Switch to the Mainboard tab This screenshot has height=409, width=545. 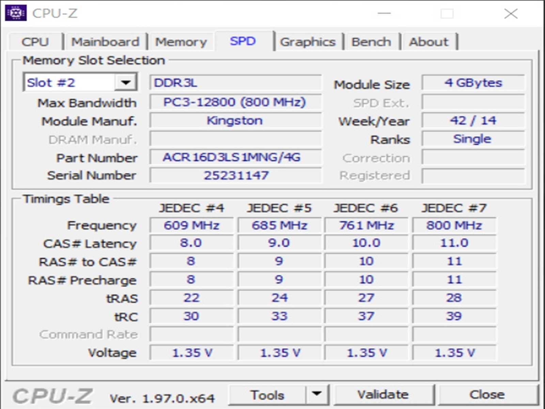click(x=105, y=42)
